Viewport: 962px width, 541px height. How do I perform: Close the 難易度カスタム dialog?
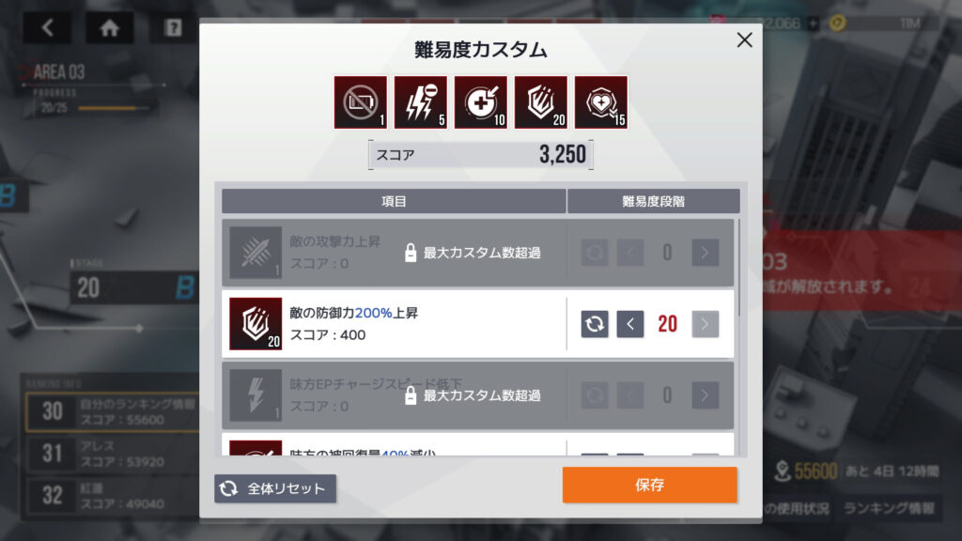(x=744, y=39)
